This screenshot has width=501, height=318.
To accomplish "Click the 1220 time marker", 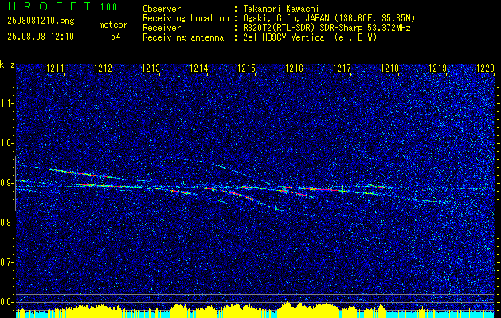I will [485, 68].
